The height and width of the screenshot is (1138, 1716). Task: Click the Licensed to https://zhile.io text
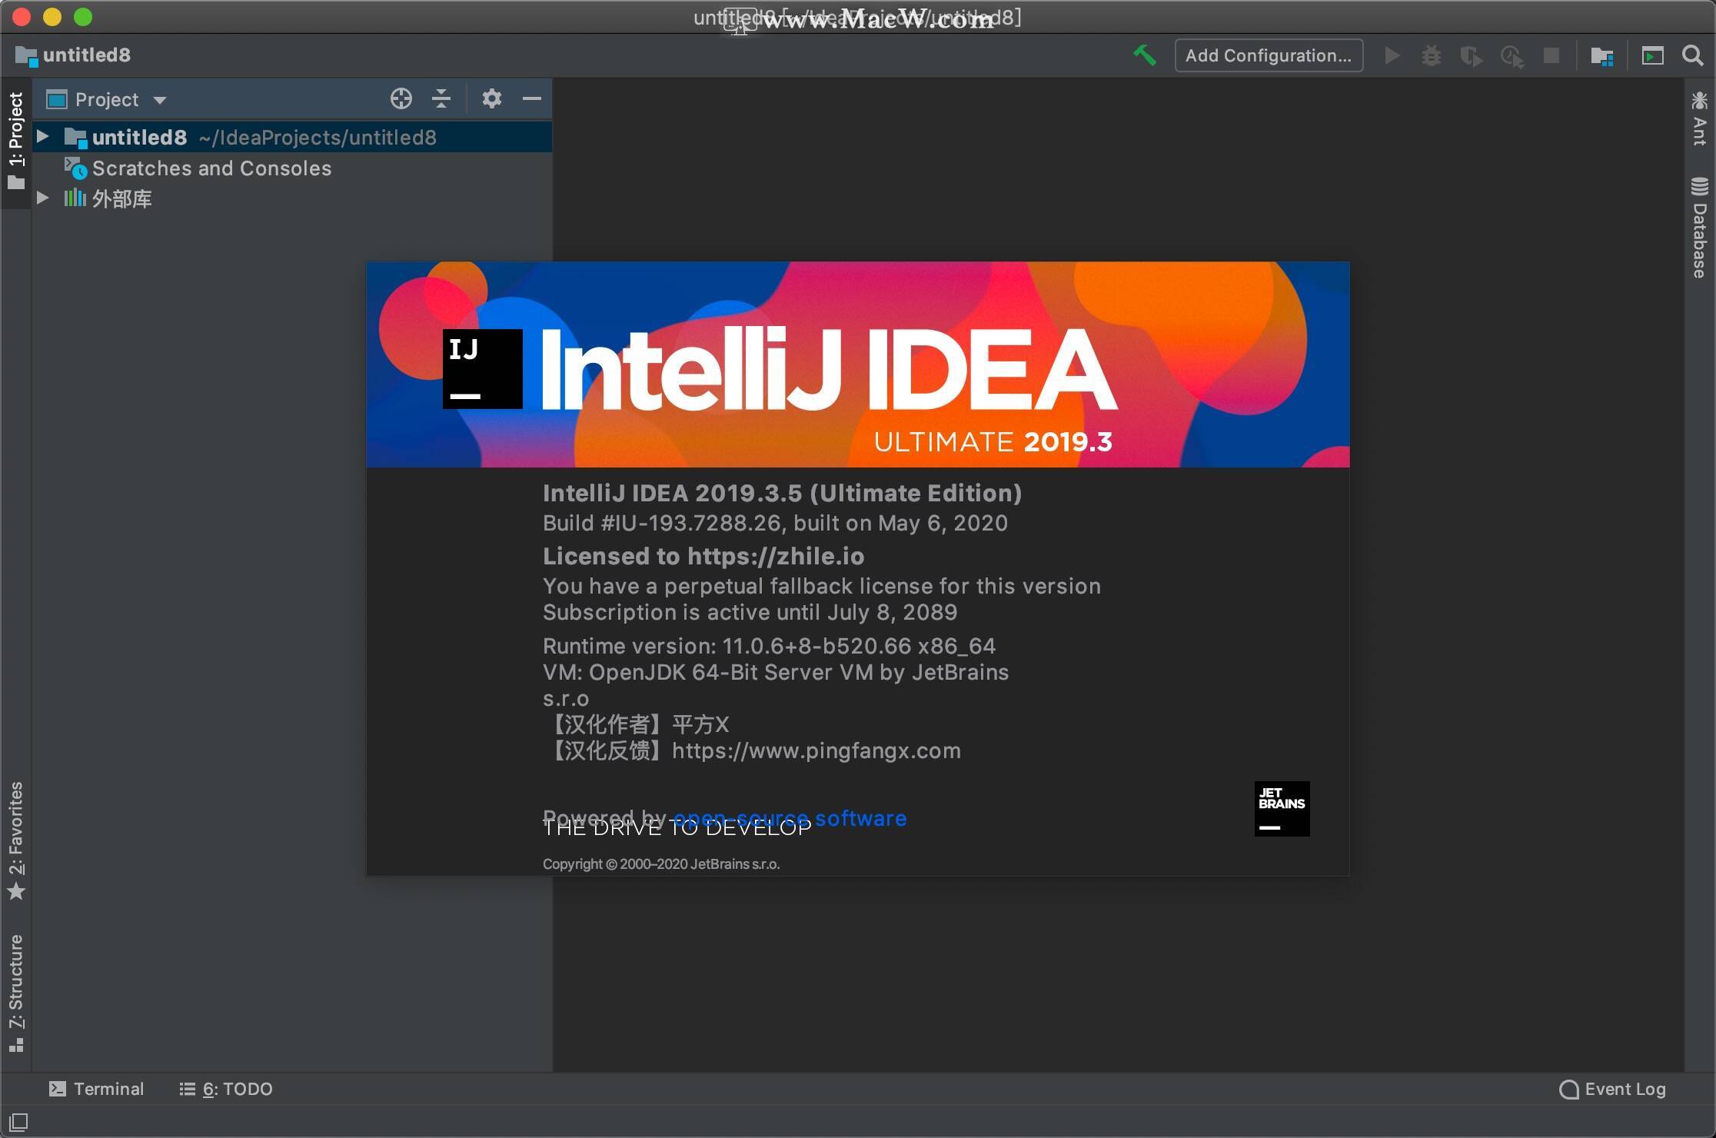[703, 556]
